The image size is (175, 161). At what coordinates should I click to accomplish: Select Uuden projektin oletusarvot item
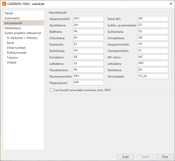23,33
